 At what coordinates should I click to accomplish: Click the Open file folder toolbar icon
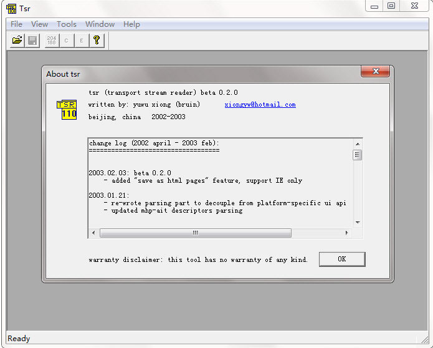(x=17, y=41)
